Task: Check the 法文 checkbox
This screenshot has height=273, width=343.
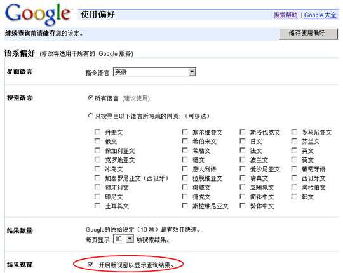Action: (243, 150)
